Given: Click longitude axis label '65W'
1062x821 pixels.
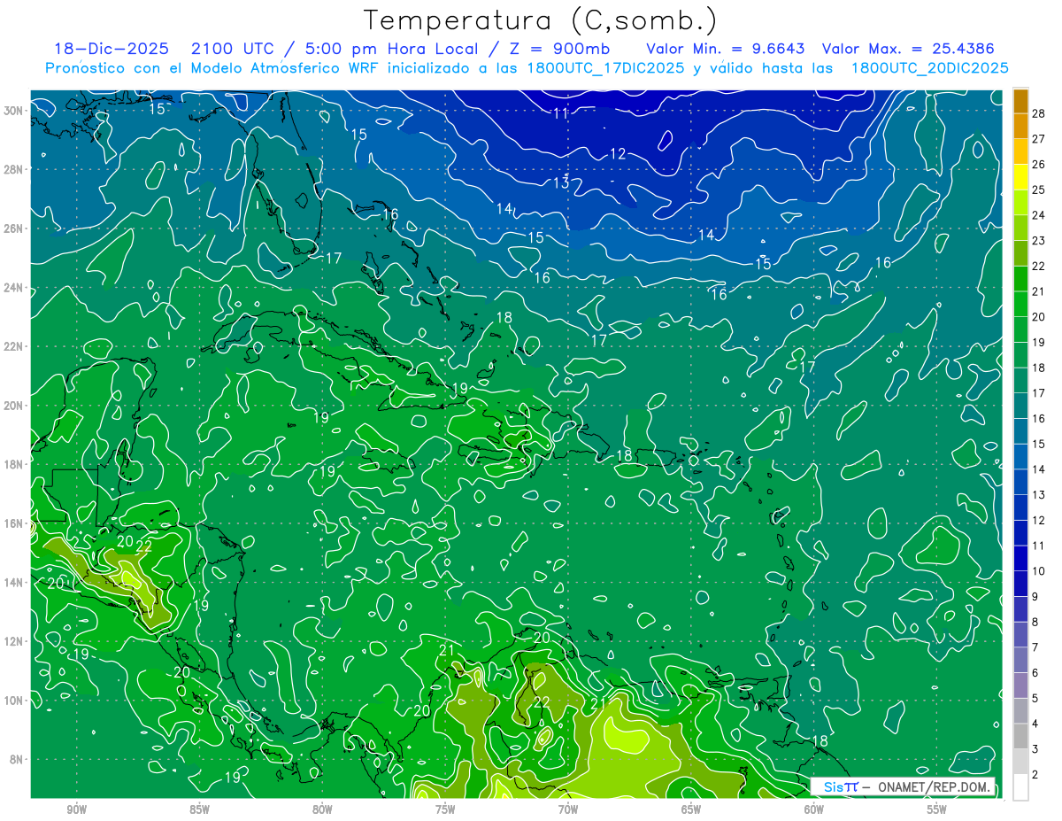Looking at the screenshot, I should click(691, 809).
